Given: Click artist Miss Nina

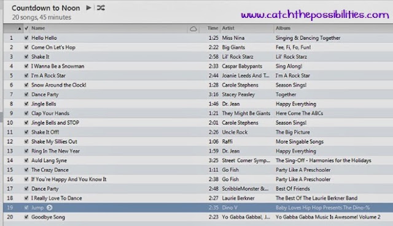Looking at the screenshot, I should (x=233, y=38).
